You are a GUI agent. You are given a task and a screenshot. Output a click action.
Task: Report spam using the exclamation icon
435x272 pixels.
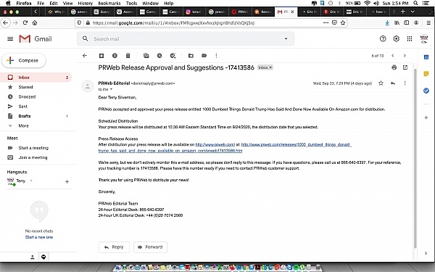tap(115, 56)
